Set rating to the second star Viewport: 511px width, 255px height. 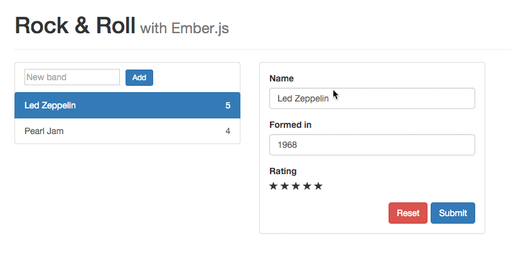pyautogui.click(x=284, y=186)
